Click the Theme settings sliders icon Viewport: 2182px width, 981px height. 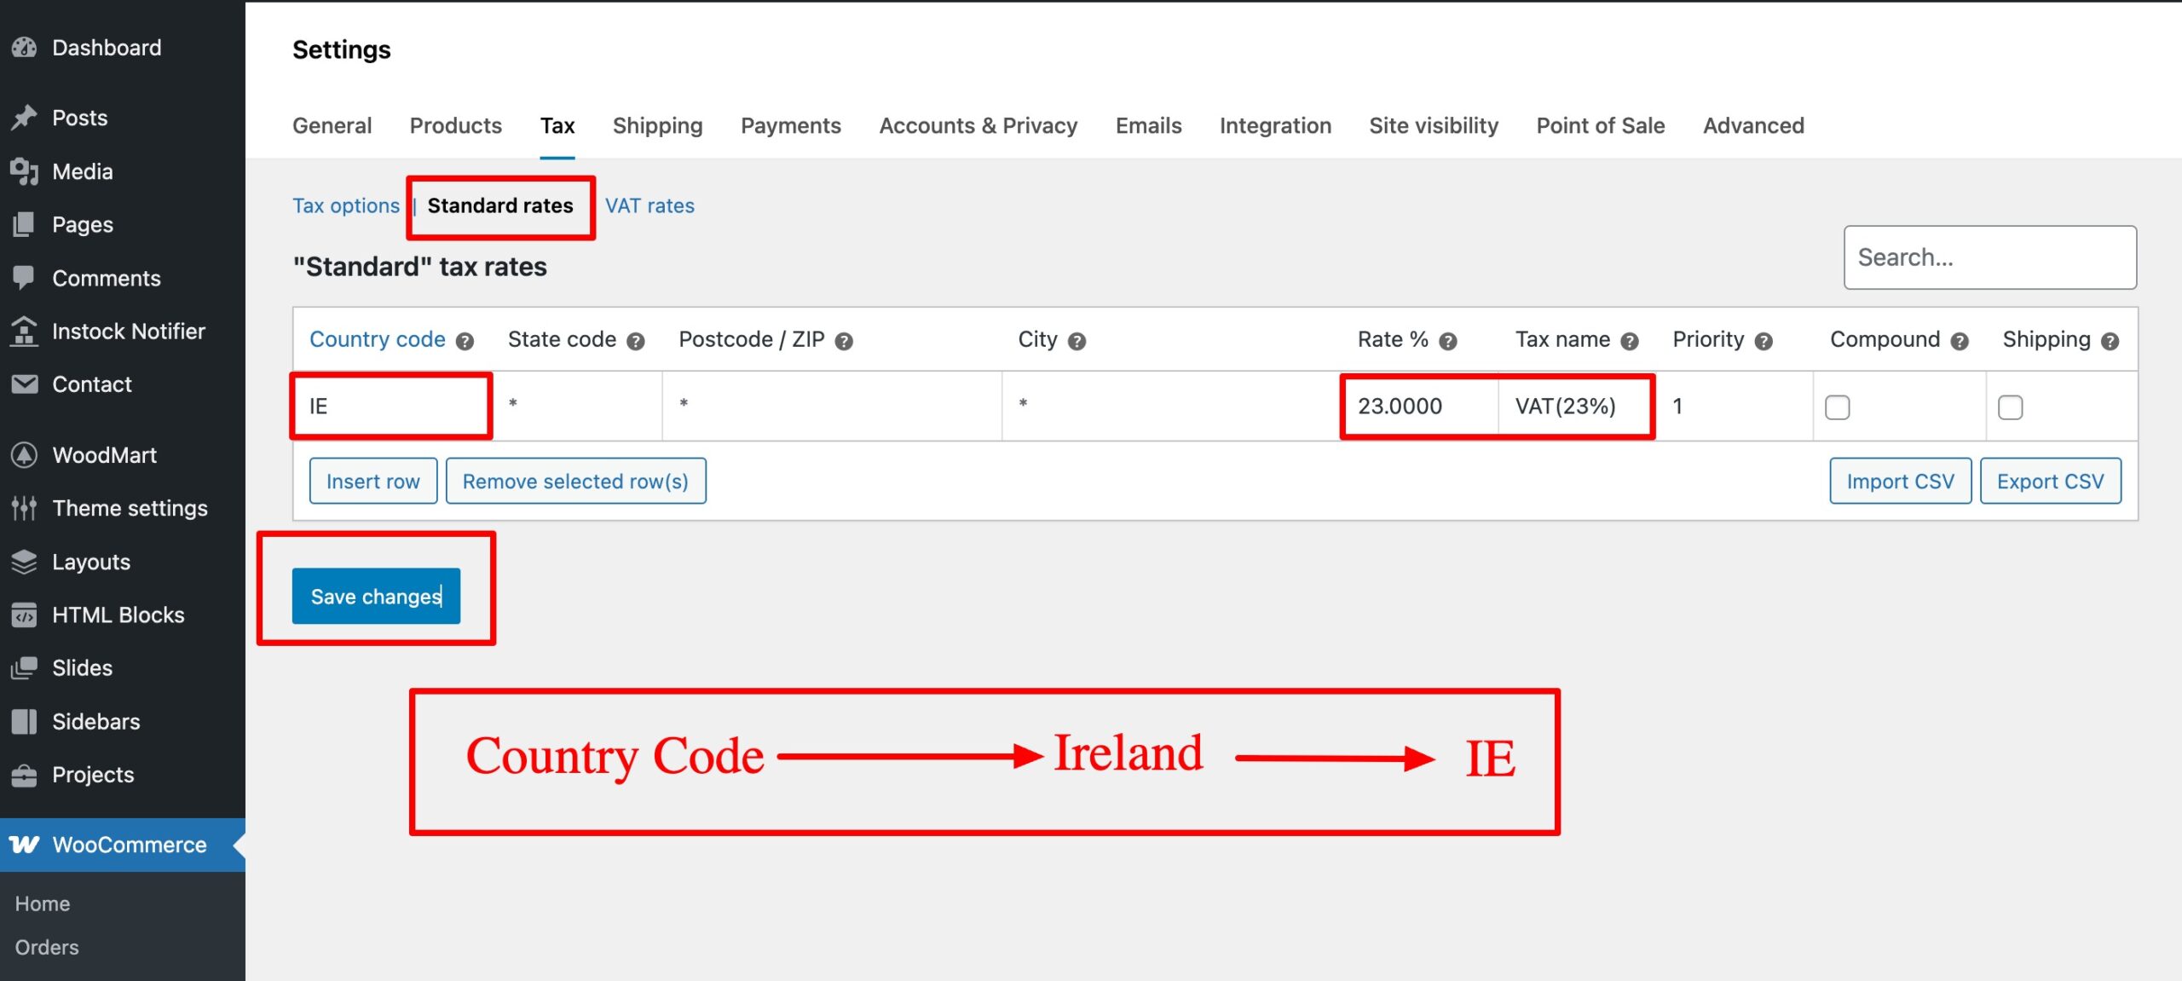pyautogui.click(x=24, y=508)
